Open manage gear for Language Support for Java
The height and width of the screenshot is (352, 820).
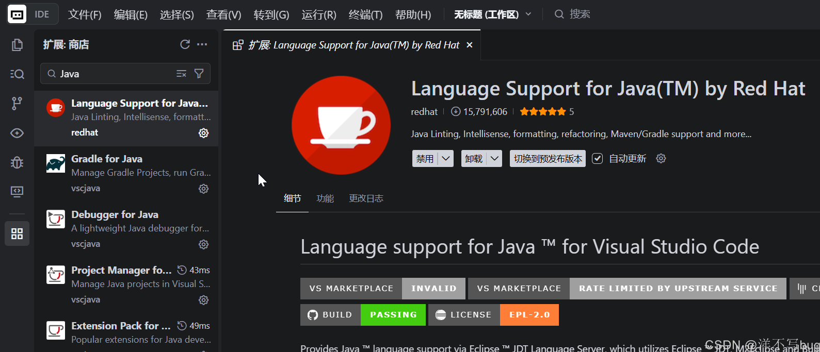point(204,133)
